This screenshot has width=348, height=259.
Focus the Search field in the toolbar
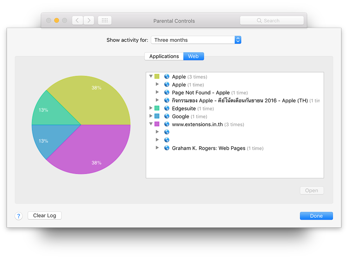(272, 20)
